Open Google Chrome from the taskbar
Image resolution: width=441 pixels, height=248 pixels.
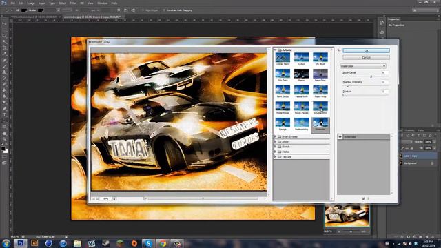point(163,243)
